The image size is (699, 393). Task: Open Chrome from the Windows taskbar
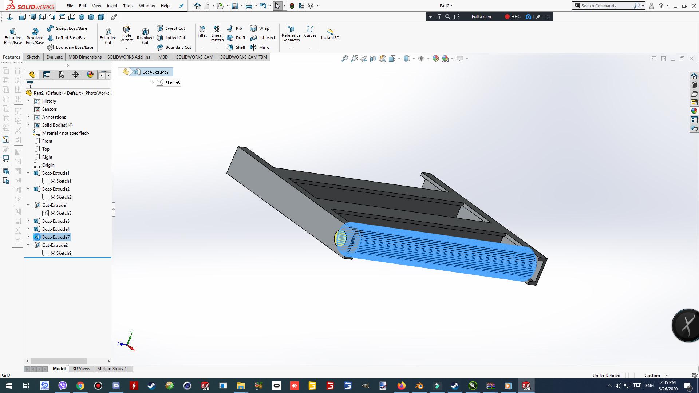tap(80, 386)
